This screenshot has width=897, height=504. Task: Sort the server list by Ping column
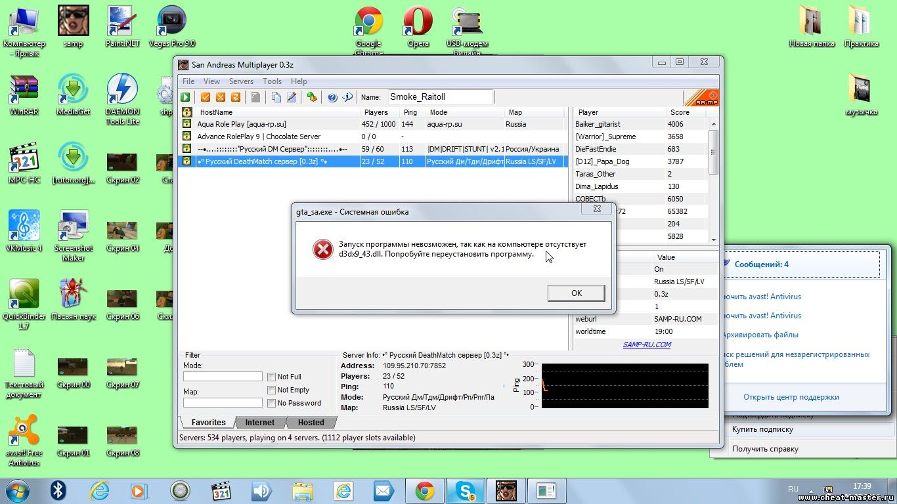(x=411, y=112)
